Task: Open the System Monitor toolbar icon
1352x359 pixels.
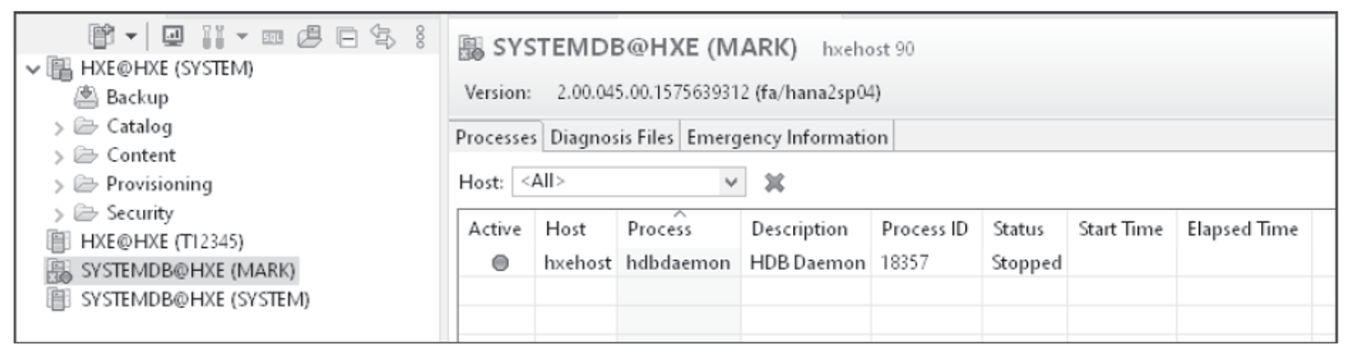Action: coord(171,39)
